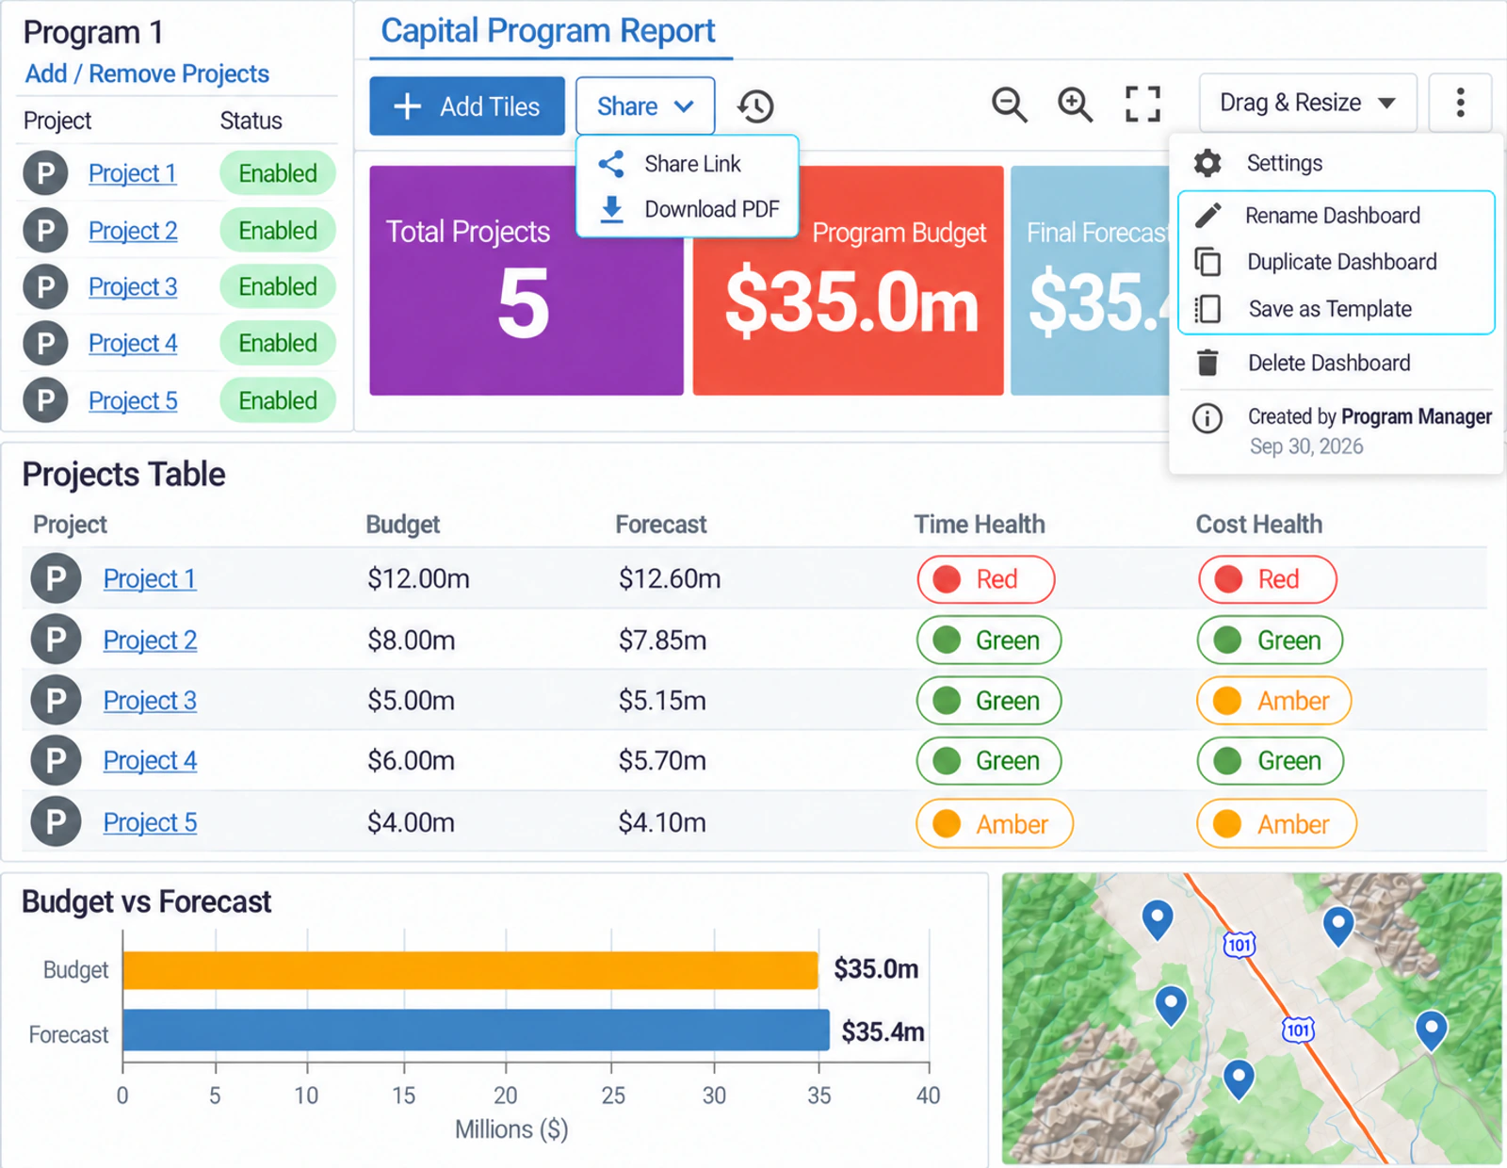Click the P avatar for Project 3 in sidebar

tap(45, 286)
